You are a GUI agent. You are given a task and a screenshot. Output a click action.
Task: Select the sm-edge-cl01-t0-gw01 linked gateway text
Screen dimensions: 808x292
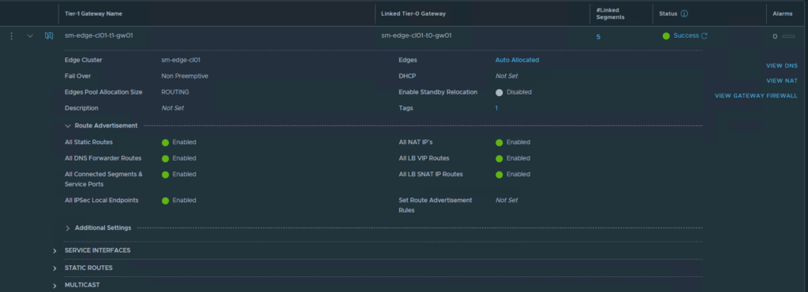(417, 35)
